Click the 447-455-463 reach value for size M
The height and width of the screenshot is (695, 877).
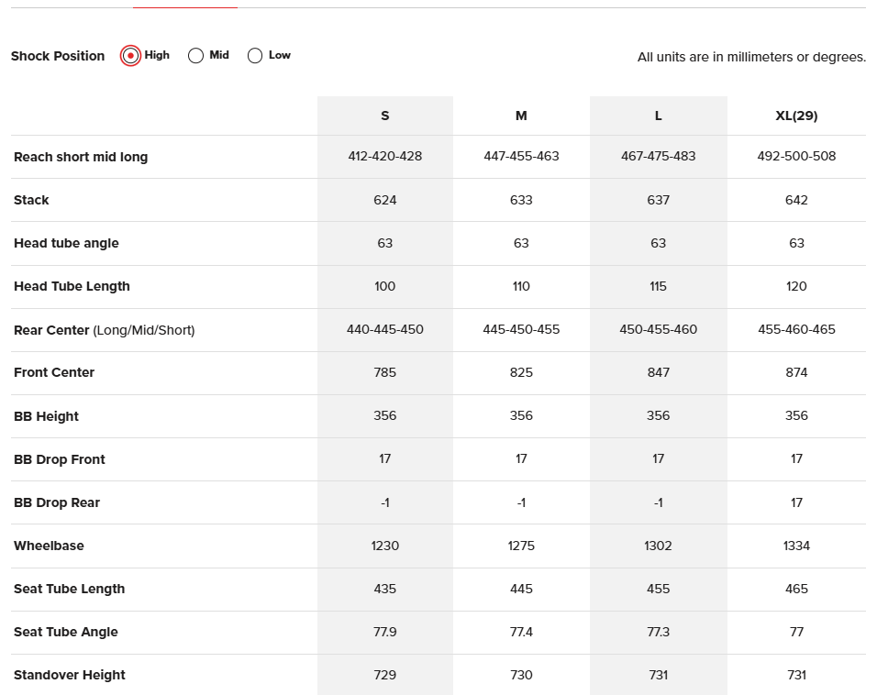pyautogui.click(x=521, y=157)
